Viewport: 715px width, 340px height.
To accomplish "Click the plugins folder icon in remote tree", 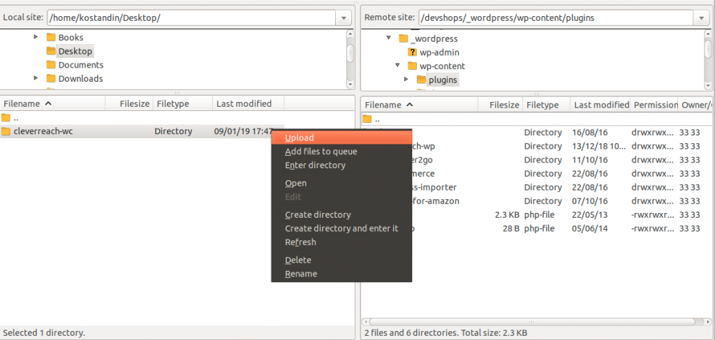I will [421, 80].
